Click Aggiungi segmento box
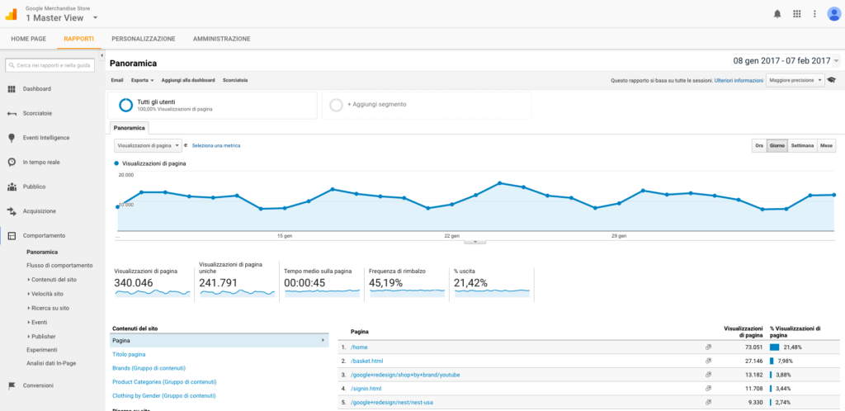The width and height of the screenshot is (845, 411). click(x=425, y=105)
